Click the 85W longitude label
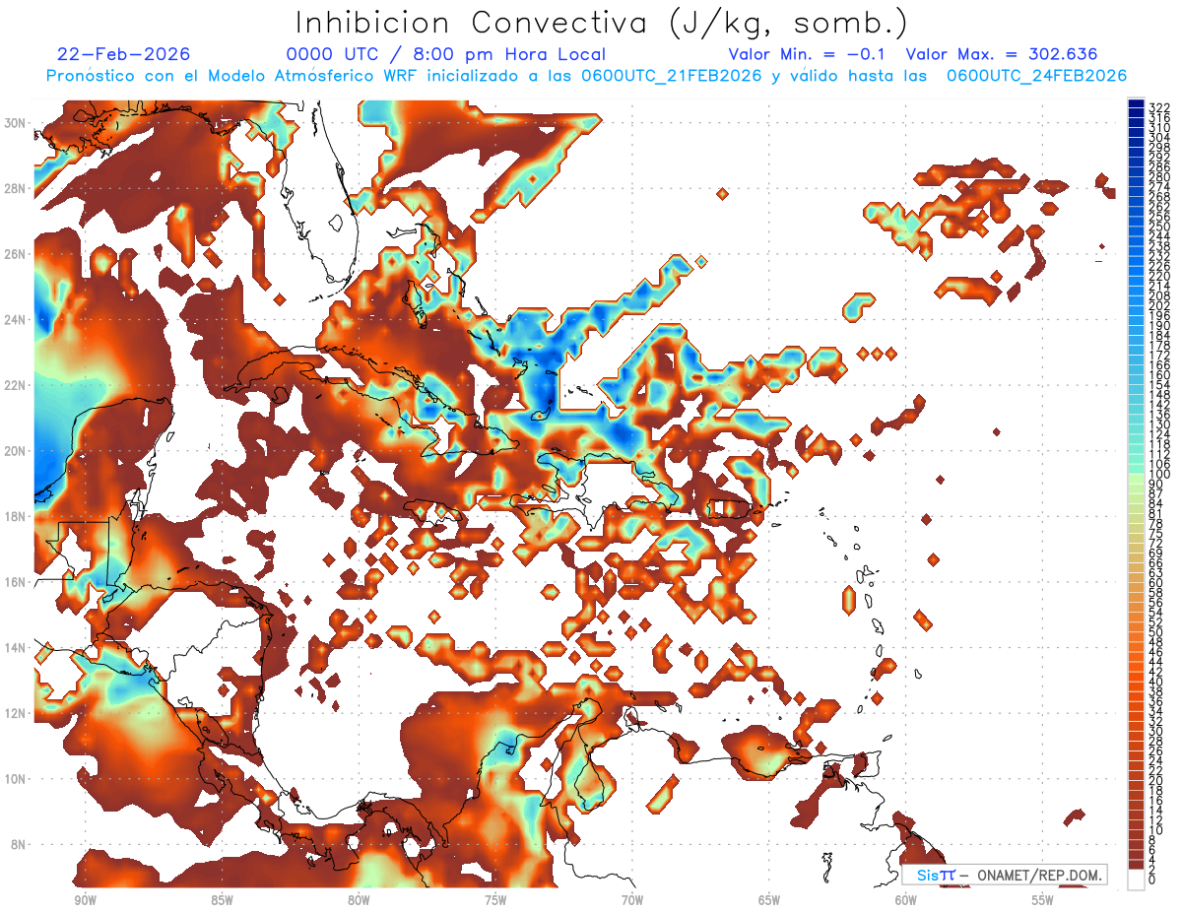1182x913 pixels. 222,900
